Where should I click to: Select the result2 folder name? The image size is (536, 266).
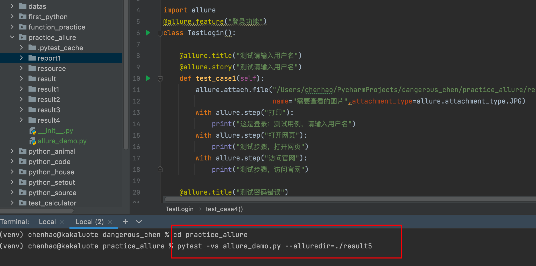pos(49,100)
